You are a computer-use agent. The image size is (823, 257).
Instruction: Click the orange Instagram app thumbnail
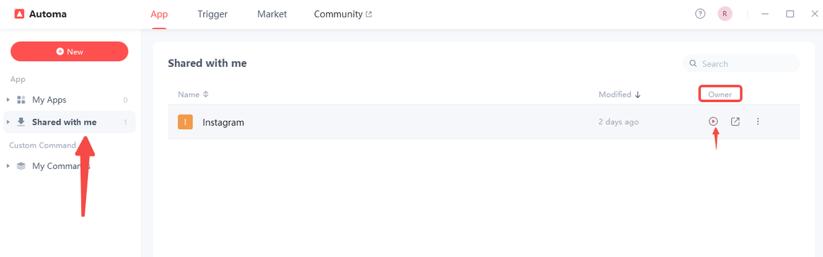pos(185,122)
